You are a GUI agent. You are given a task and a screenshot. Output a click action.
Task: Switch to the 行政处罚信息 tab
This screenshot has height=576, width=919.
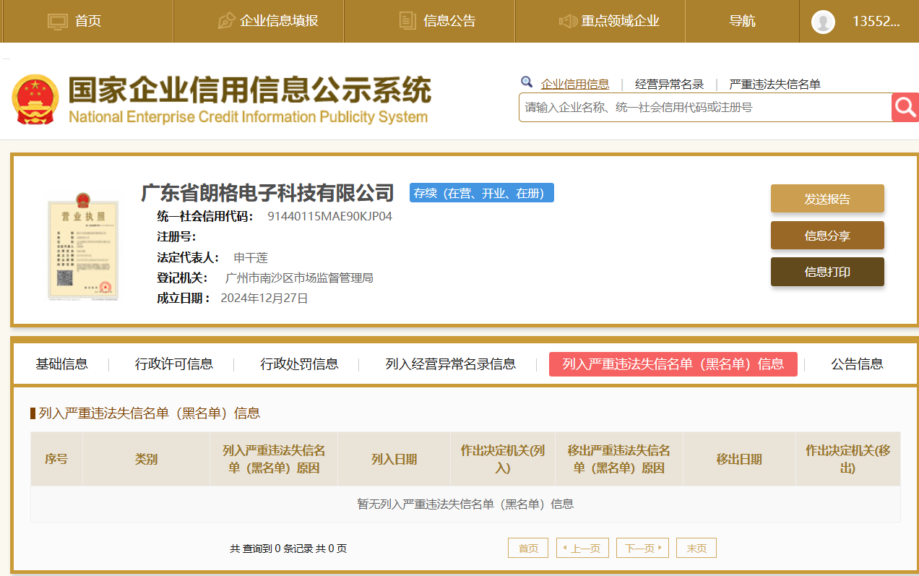[299, 364]
